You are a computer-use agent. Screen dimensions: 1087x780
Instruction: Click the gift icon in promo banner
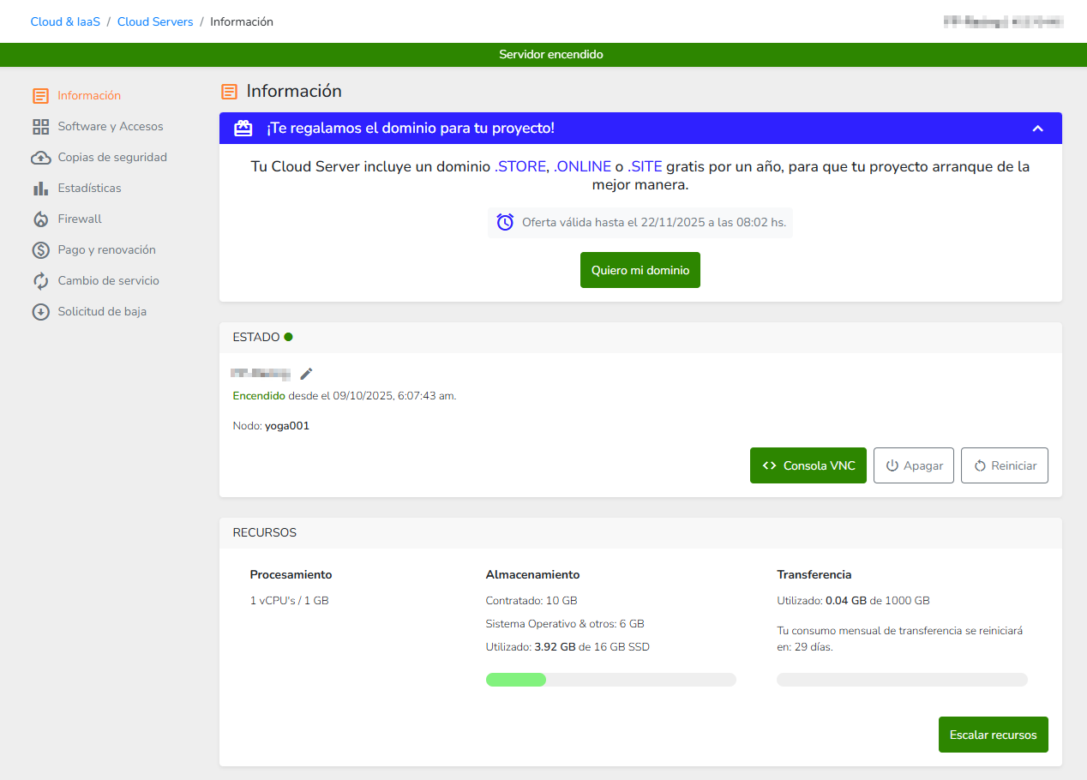click(243, 129)
